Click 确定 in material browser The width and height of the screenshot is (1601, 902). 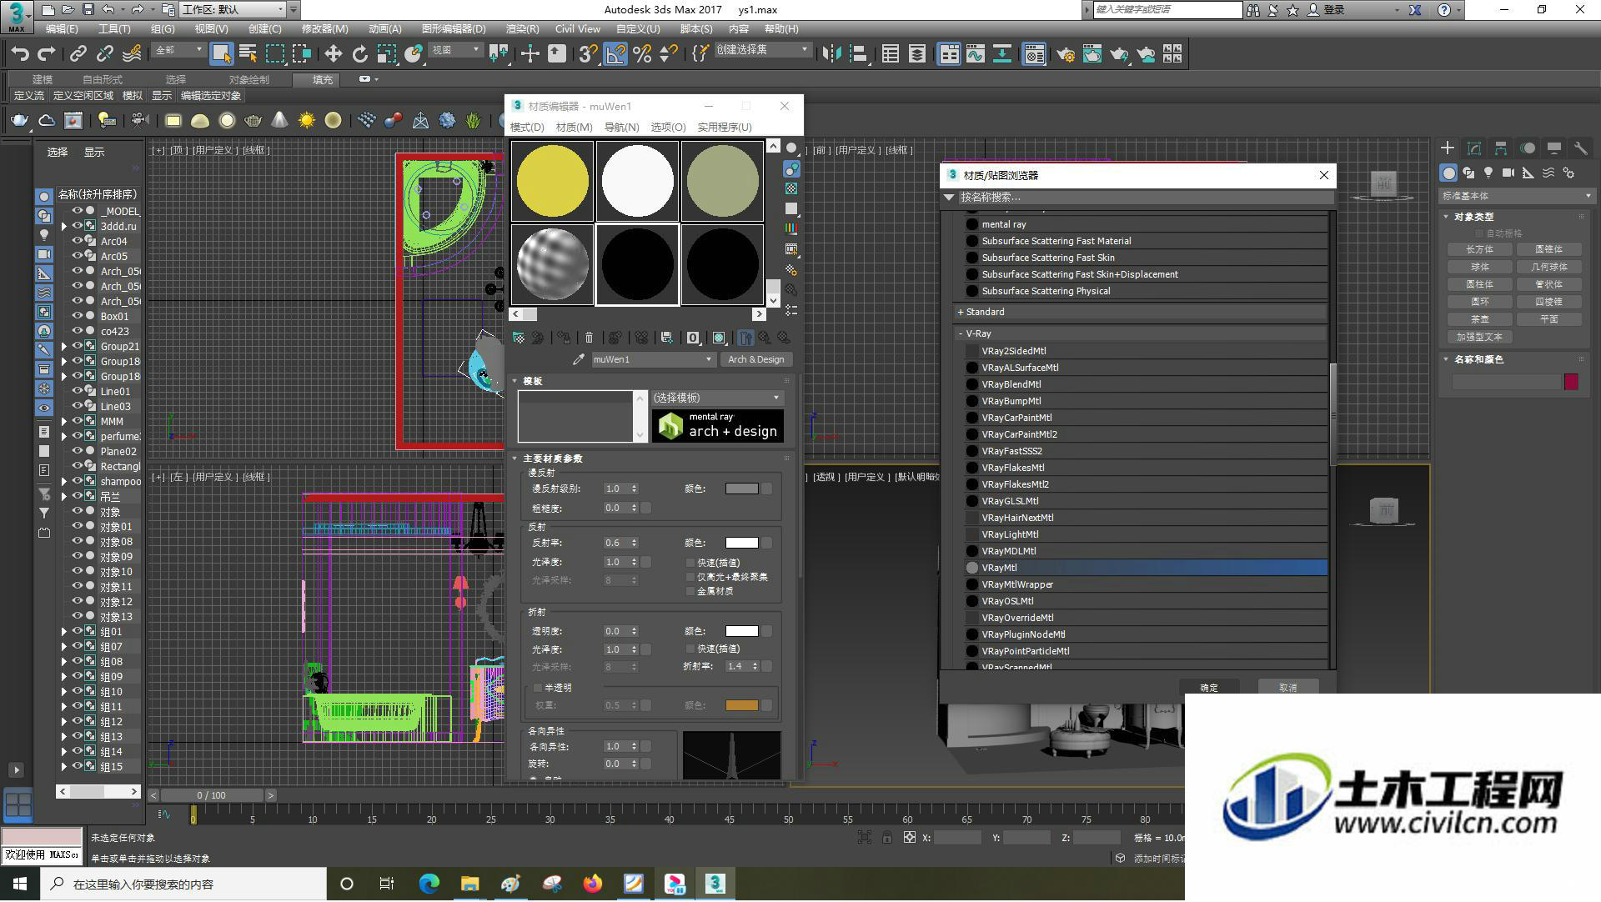click(x=1209, y=688)
